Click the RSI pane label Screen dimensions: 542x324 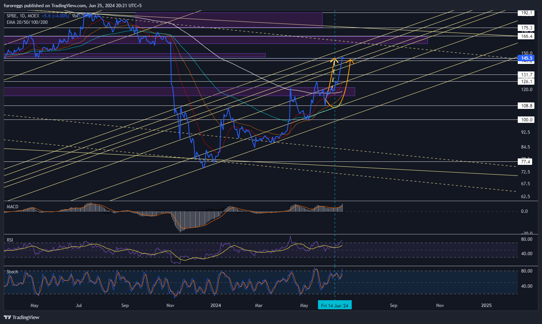pos(10,240)
